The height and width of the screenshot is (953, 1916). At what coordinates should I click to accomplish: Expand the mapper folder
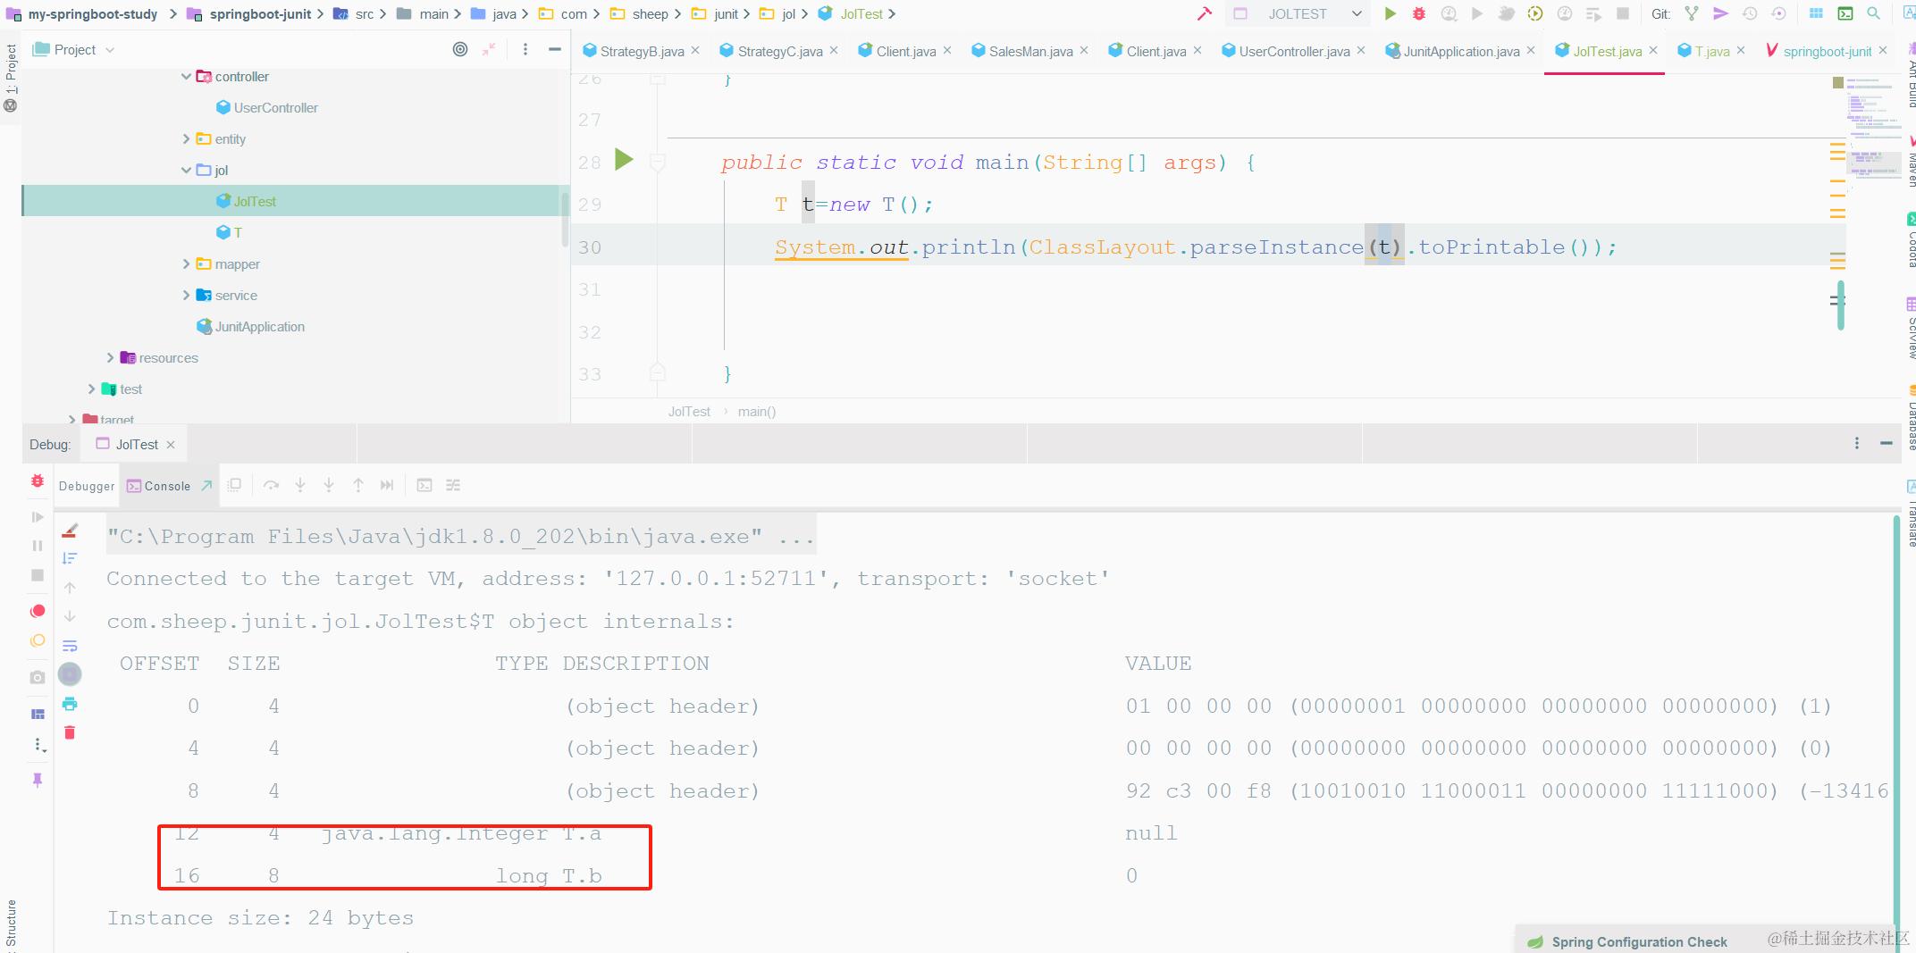(186, 264)
